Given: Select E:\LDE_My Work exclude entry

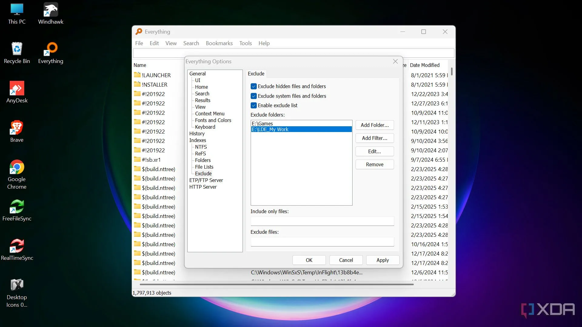Looking at the screenshot, I should pos(301,129).
